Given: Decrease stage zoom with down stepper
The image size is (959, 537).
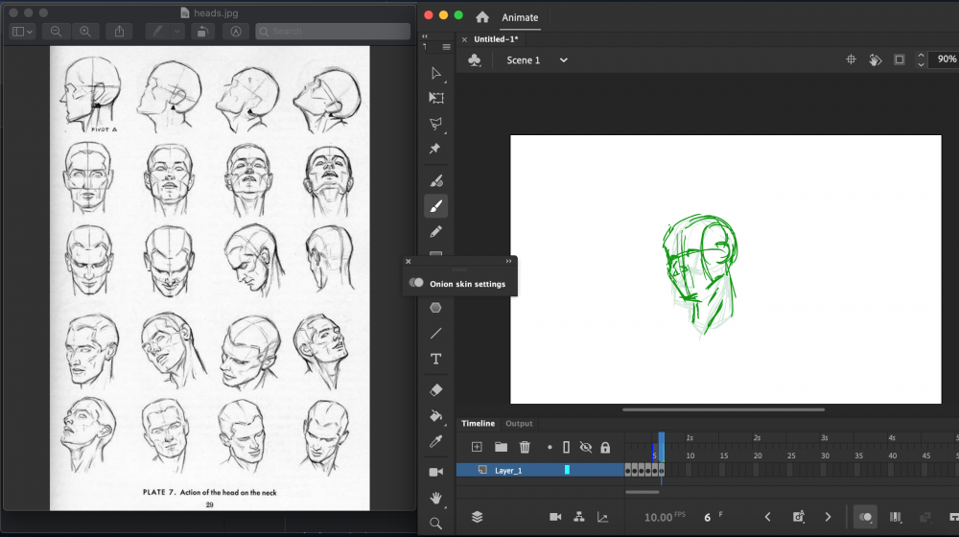Looking at the screenshot, I should pos(921,64).
